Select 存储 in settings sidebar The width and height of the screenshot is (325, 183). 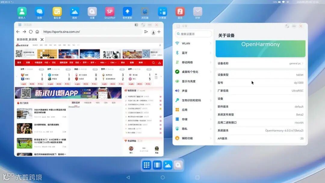click(193, 119)
